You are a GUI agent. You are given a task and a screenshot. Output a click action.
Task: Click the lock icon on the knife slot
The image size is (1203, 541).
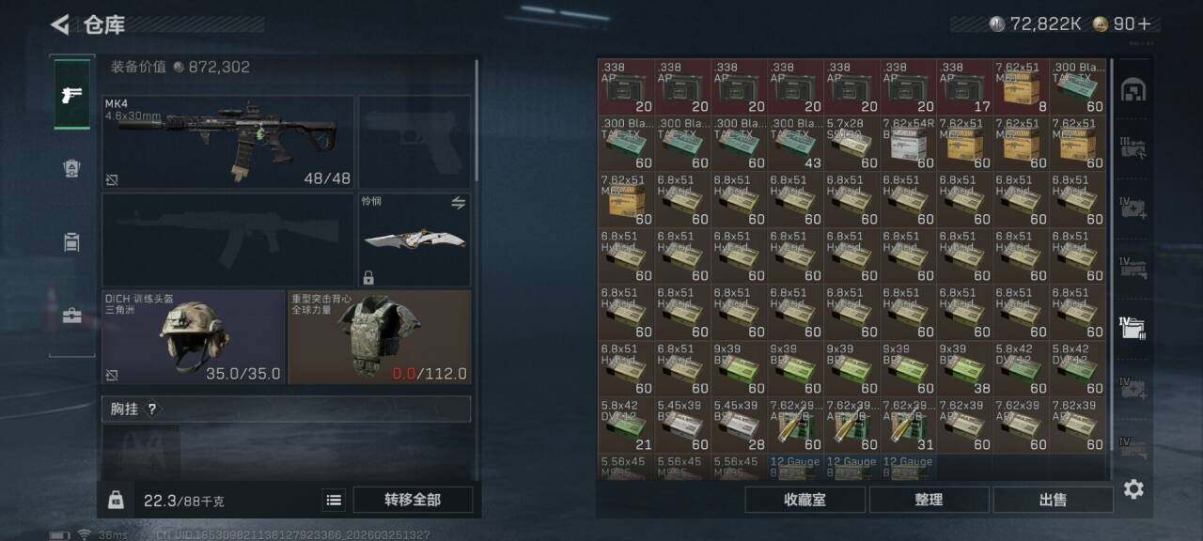(x=368, y=277)
